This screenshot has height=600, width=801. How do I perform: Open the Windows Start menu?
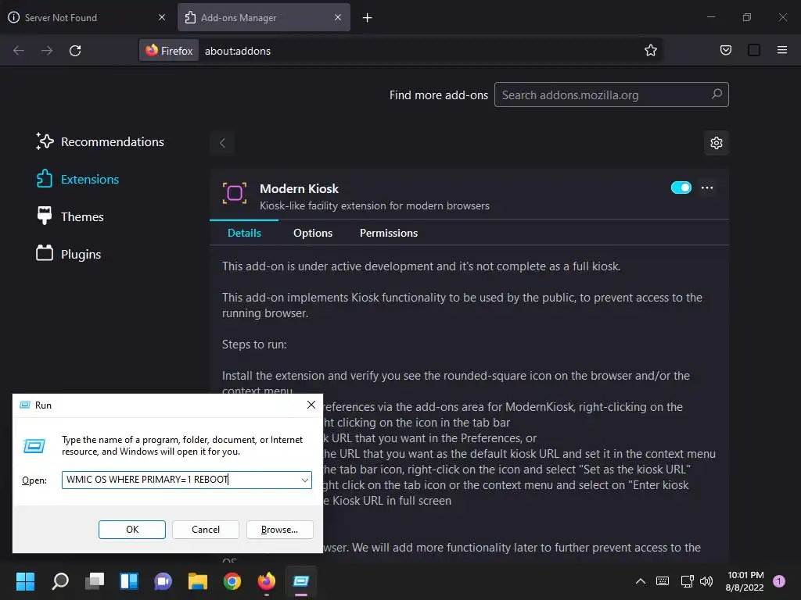click(x=25, y=580)
